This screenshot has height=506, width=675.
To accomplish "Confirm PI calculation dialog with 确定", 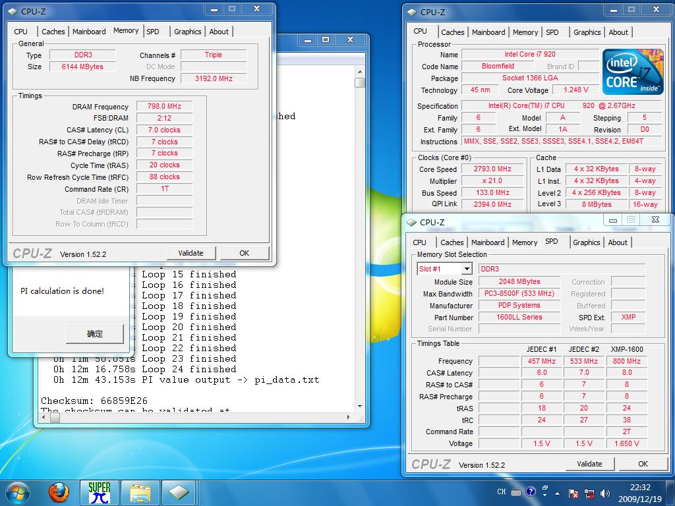I will tap(95, 333).
